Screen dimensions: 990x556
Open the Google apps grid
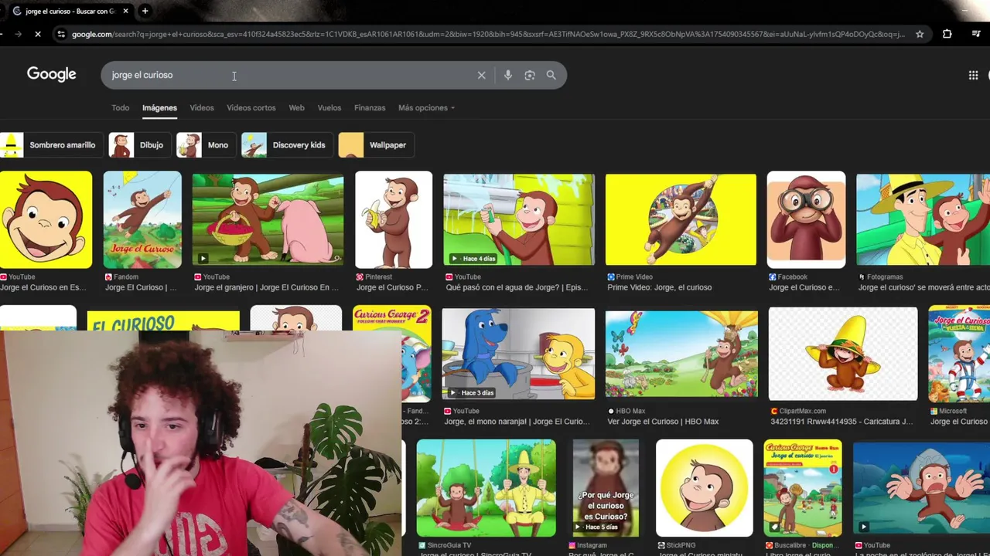973,75
